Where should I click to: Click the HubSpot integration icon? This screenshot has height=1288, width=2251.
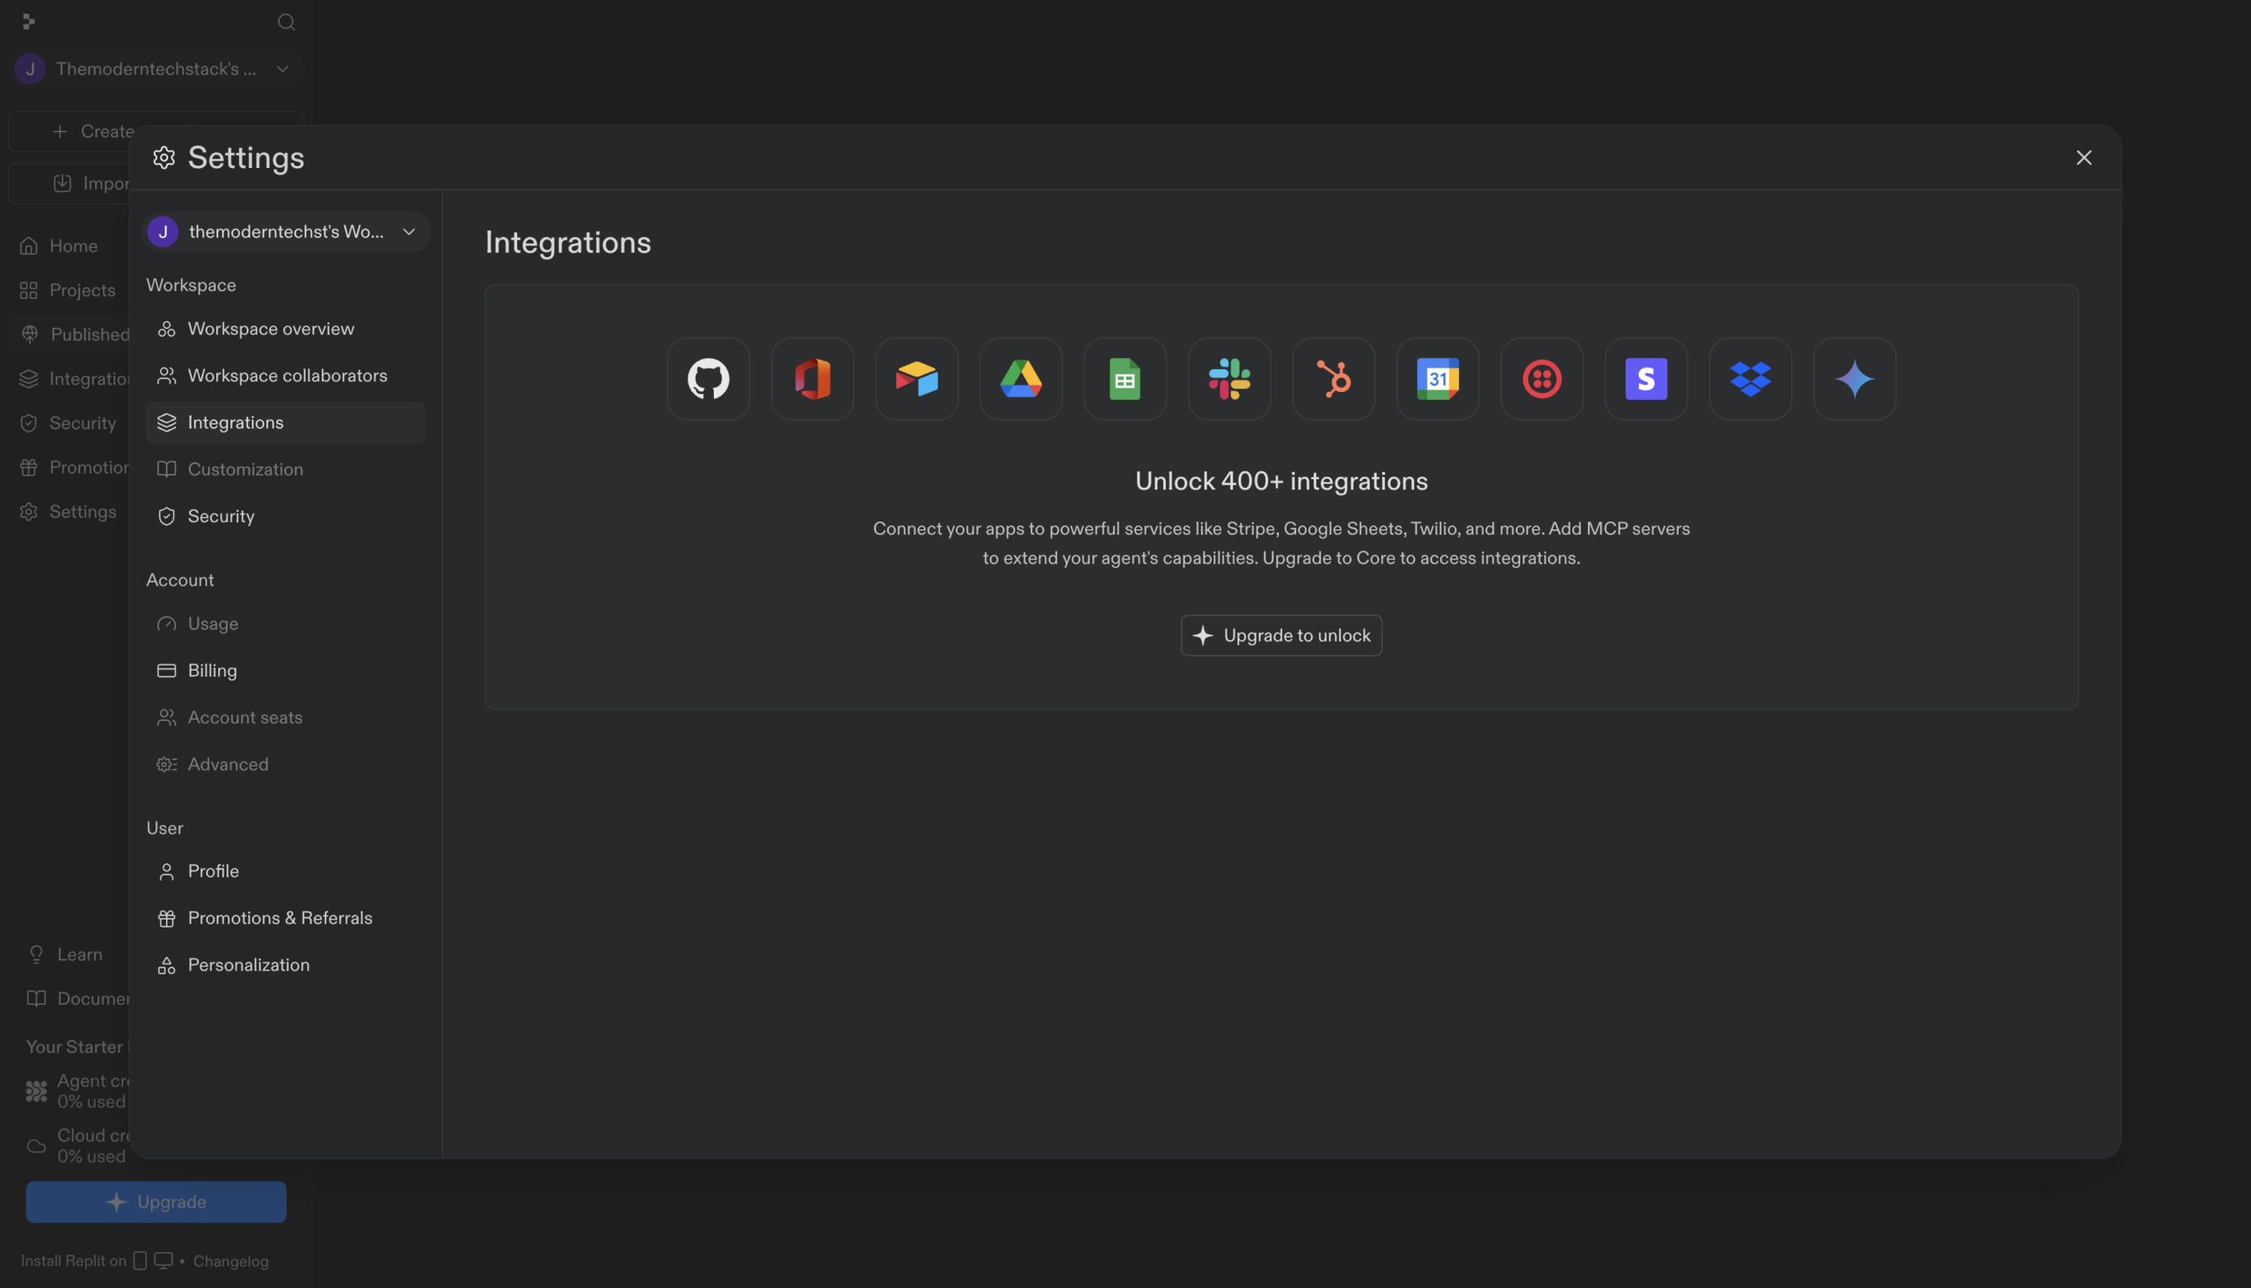[x=1334, y=379]
